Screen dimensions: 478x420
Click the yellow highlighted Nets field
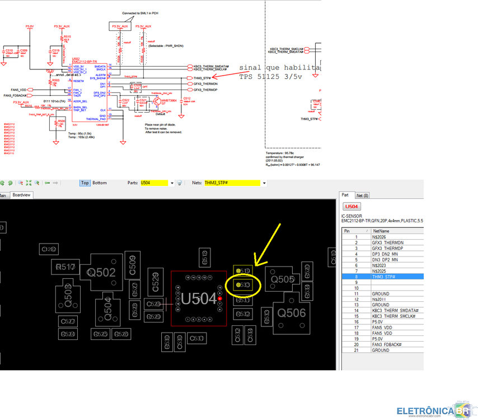point(231,183)
